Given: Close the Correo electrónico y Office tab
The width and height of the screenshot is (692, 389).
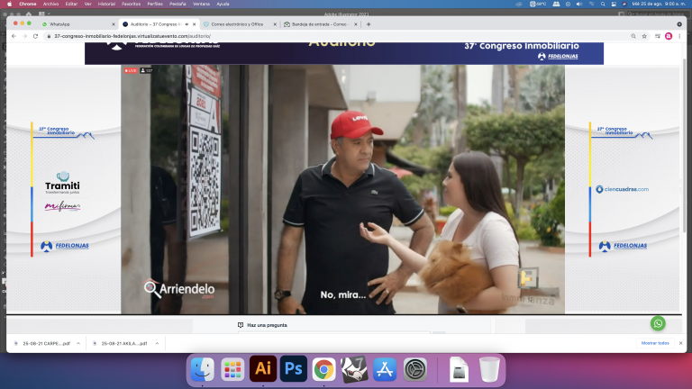Looking at the screenshot, I should point(275,24).
